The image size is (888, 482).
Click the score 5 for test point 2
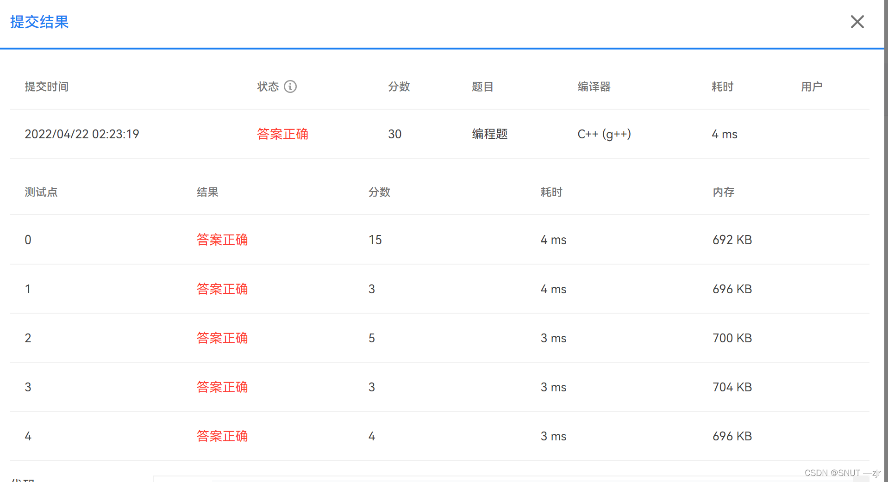click(372, 338)
